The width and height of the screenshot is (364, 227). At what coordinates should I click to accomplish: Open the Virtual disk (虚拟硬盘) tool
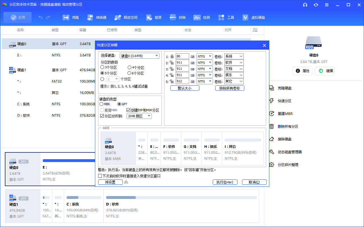coord(245,18)
